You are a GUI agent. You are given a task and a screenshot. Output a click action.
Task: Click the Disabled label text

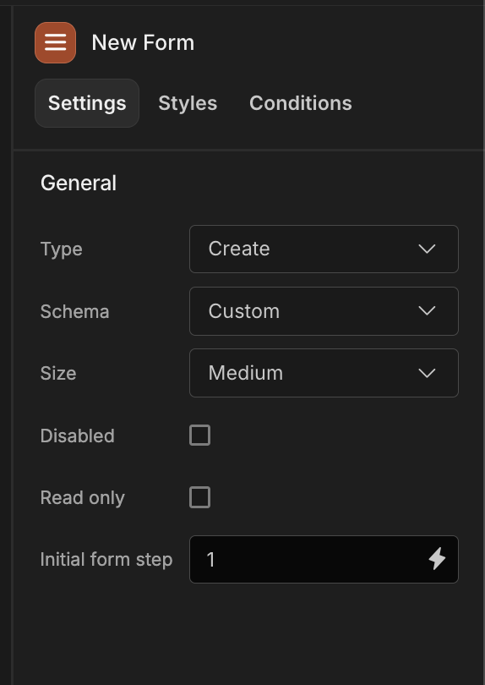(x=77, y=436)
